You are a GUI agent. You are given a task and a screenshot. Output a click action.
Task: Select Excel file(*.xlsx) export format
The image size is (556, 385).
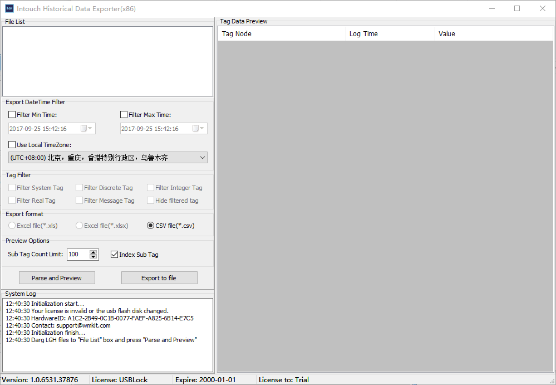tap(80, 225)
